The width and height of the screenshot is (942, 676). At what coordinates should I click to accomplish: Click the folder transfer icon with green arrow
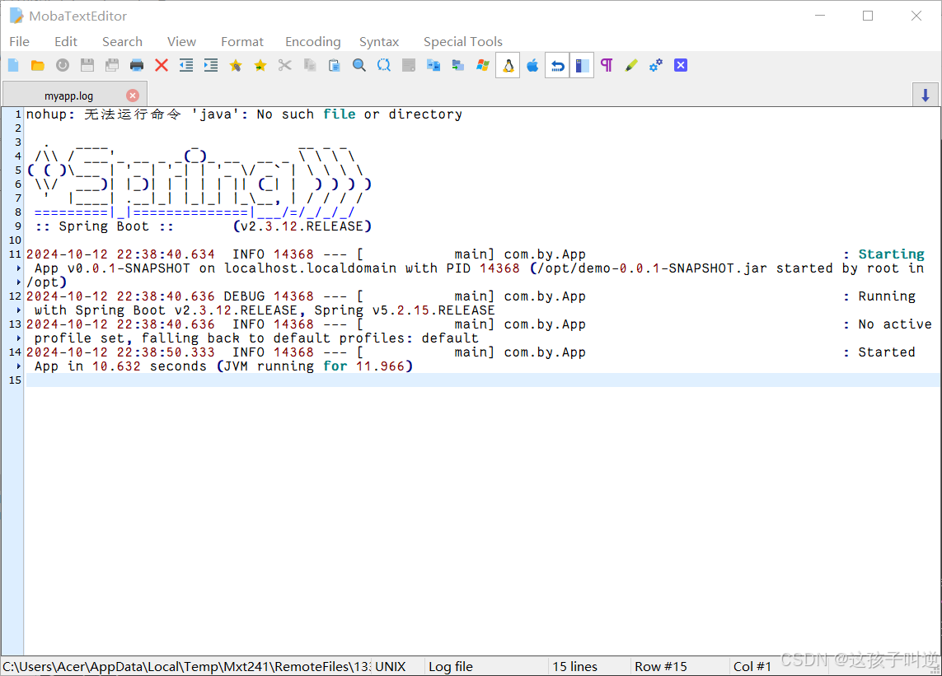[x=457, y=65]
